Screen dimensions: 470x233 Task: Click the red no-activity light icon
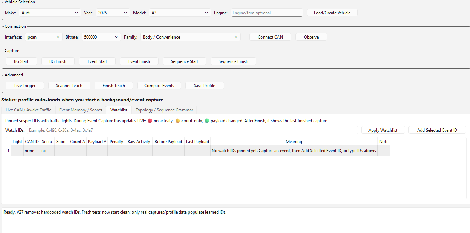coord(150,121)
